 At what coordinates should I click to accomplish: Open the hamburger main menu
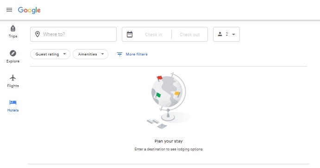click(9, 10)
